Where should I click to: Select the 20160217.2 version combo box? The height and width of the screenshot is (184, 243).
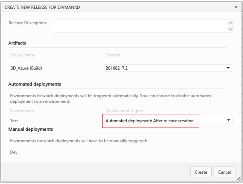point(168,68)
